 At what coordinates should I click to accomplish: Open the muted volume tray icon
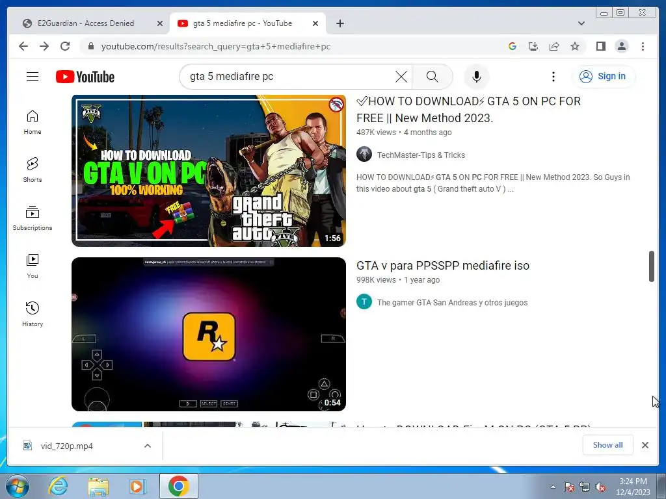coord(600,487)
